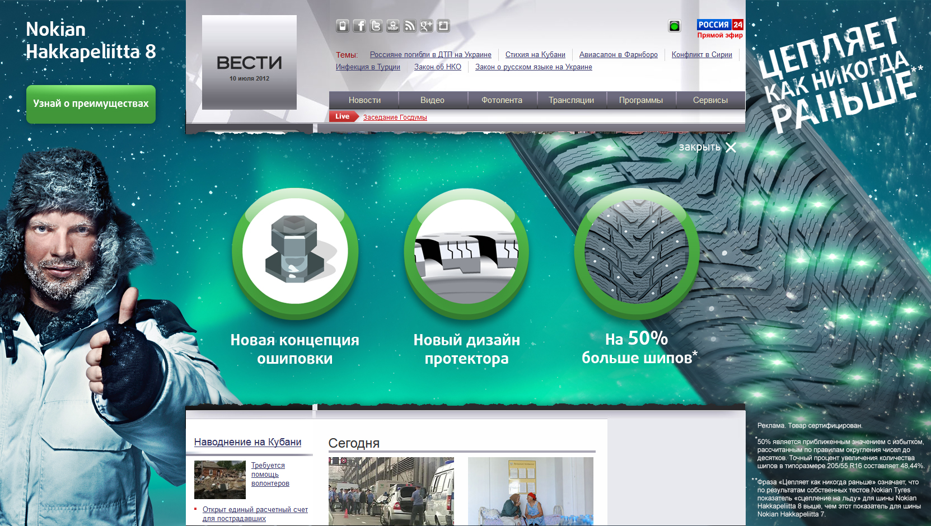Open the Видео menu item
The height and width of the screenshot is (526, 931).
coord(432,100)
